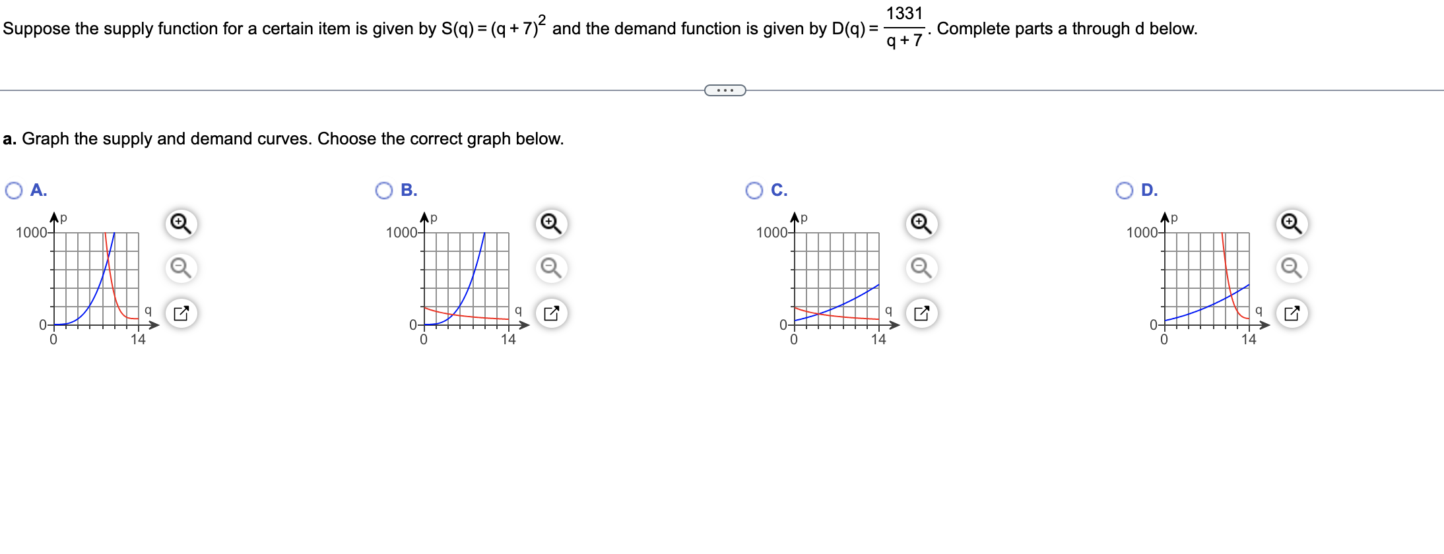Click the zoom-out magnifier beside graph A
Screen dimensions: 1444x554
tap(181, 266)
